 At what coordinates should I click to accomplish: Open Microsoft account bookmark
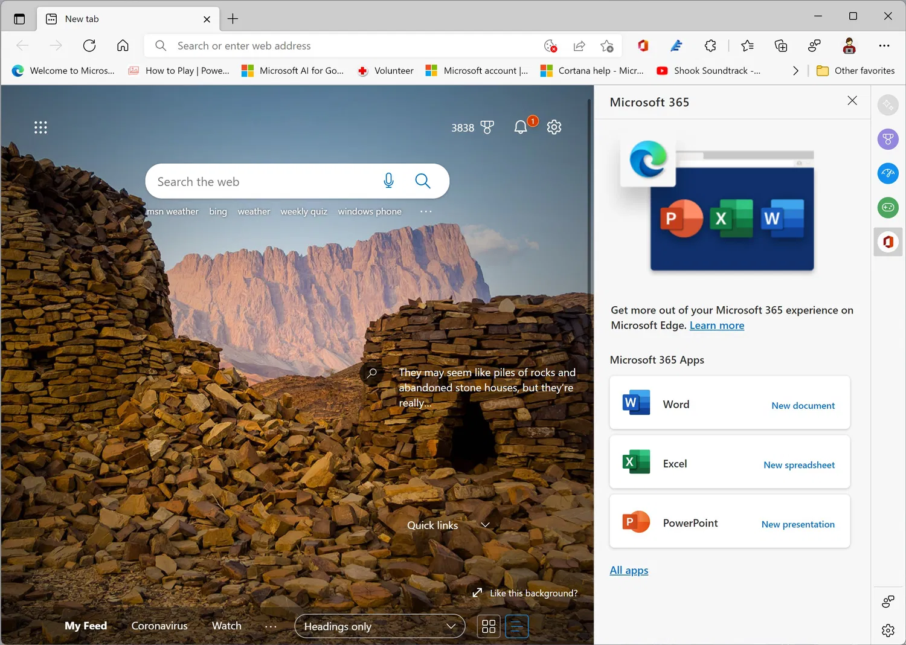(x=477, y=71)
